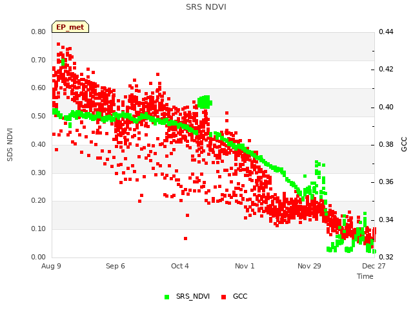Click the GCC right axis label
Image resolution: width=413 pixels, height=309 pixels.
404,144
